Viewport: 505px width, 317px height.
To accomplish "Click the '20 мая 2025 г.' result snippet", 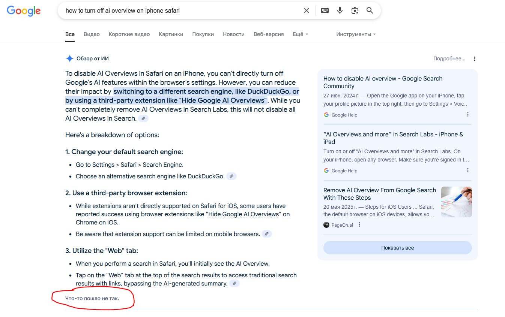I will click(379, 211).
